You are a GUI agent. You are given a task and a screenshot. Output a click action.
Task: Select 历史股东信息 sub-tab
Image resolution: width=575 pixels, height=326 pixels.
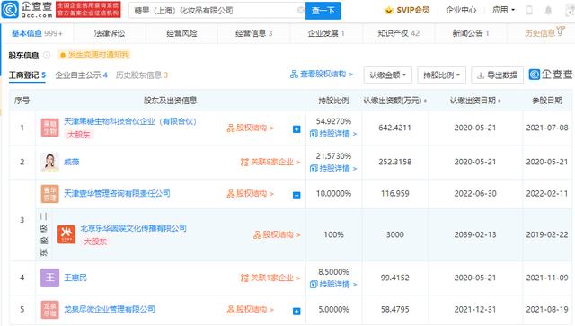[x=142, y=75]
